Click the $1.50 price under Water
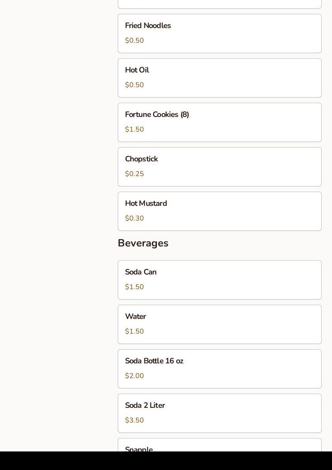Viewport: 332px width, 470px height. click(135, 331)
